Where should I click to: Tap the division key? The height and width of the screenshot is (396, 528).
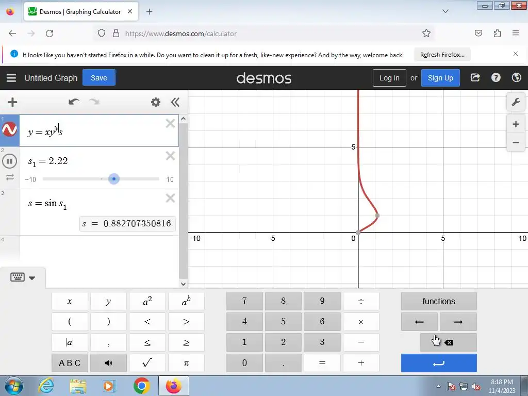pos(361,301)
